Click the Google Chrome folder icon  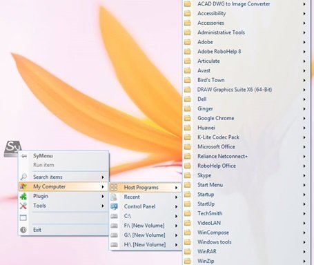coord(188,118)
